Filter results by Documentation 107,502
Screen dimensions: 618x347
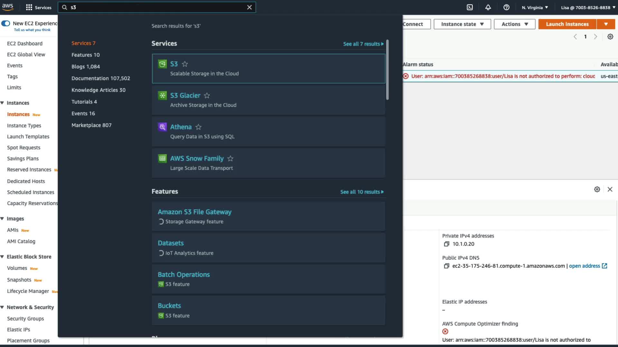(x=101, y=78)
